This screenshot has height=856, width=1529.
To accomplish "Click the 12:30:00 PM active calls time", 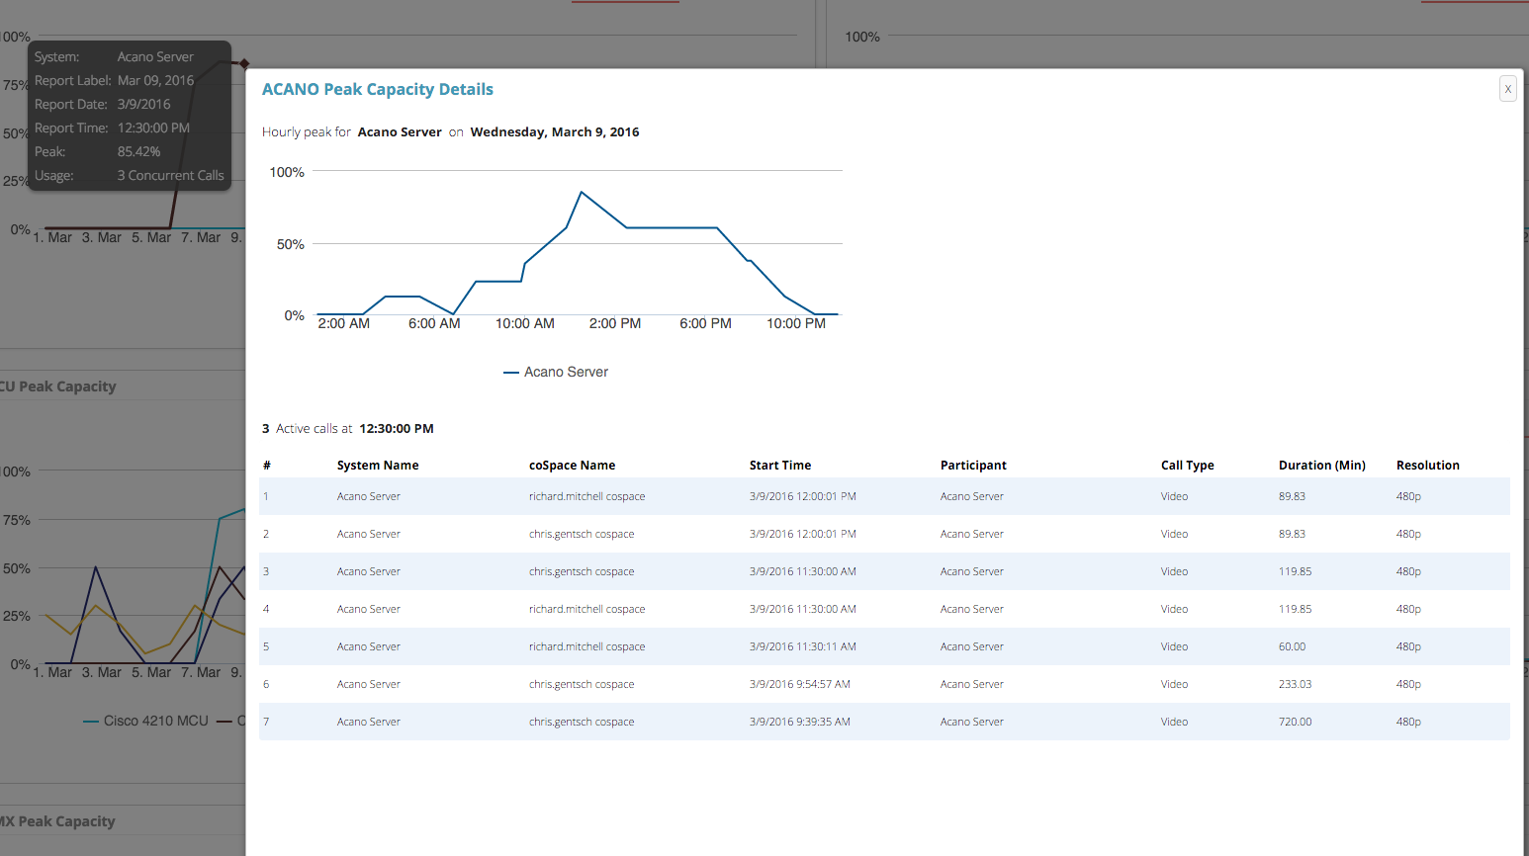I will (x=397, y=428).
